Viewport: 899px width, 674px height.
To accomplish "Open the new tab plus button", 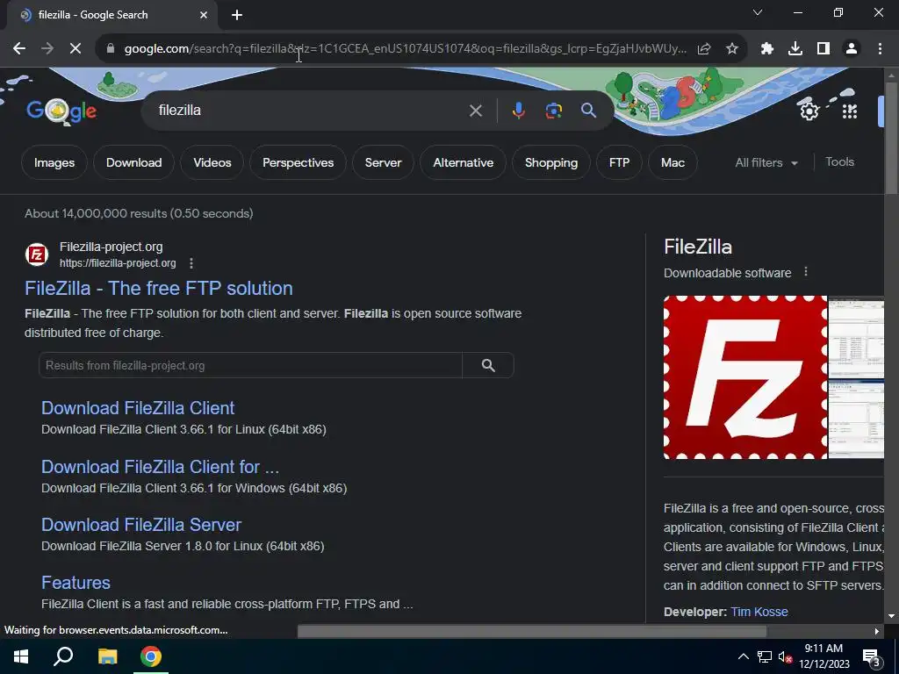I will click(x=237, y=15).
